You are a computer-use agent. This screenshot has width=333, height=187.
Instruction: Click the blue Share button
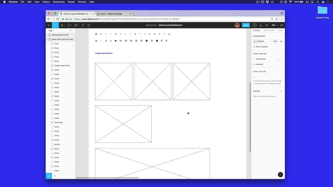[x=246, y=25]
